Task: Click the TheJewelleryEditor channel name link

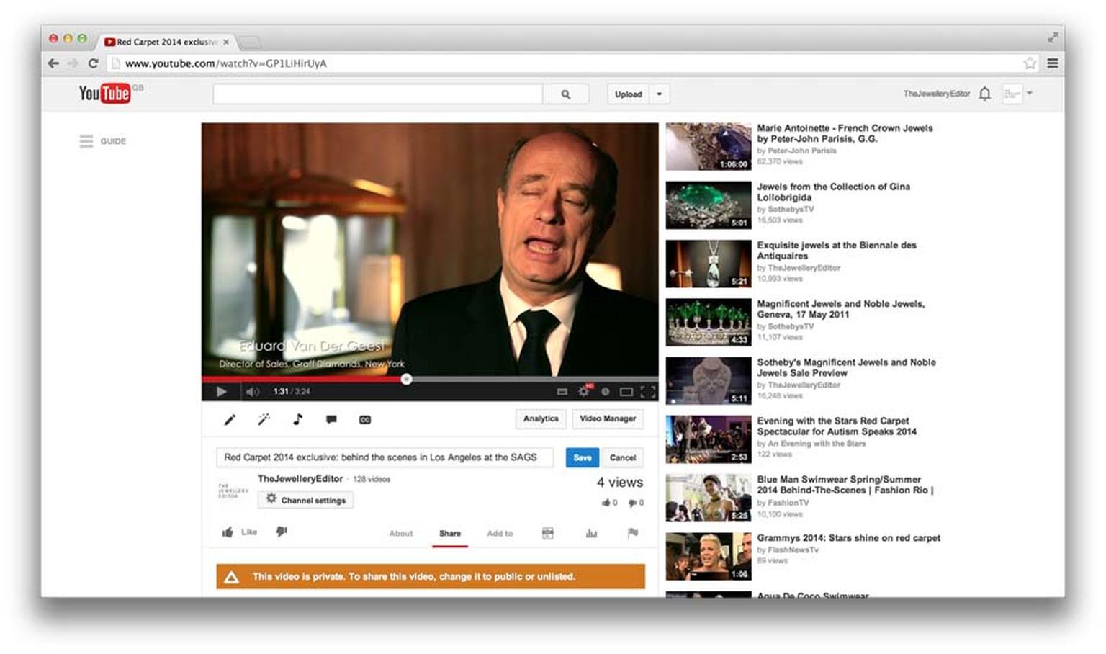Action: click(300, 478)
